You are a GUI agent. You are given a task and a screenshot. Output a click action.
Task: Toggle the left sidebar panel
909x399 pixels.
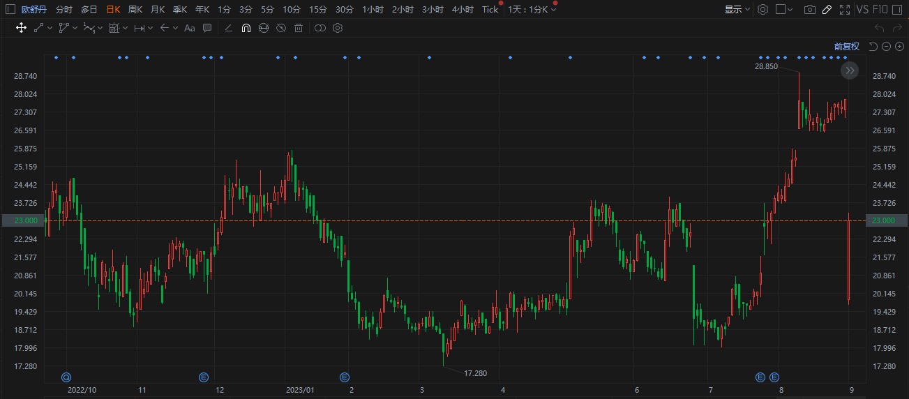pos(10,10)
